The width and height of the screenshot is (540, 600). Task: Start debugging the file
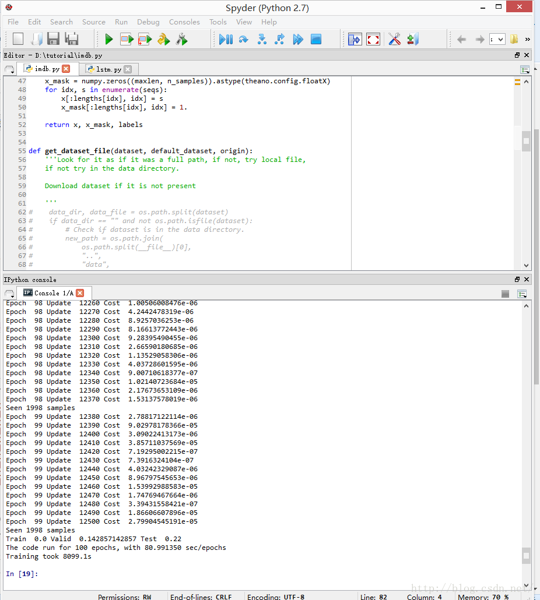[226, 39]
